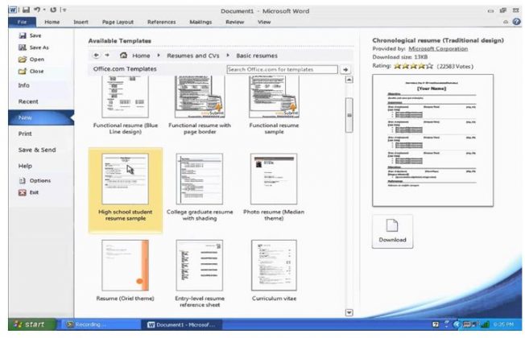525x338 pixels.
Task: Select College graduate resume with shading
Action: (200, 187)
